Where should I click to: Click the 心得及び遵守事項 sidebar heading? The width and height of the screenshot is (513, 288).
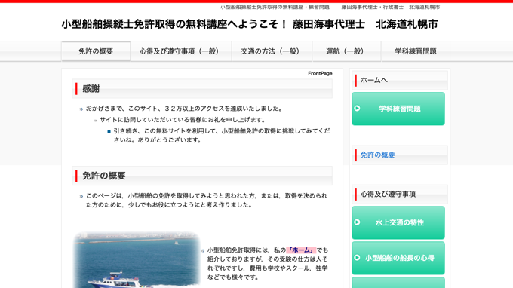[388, 195]
